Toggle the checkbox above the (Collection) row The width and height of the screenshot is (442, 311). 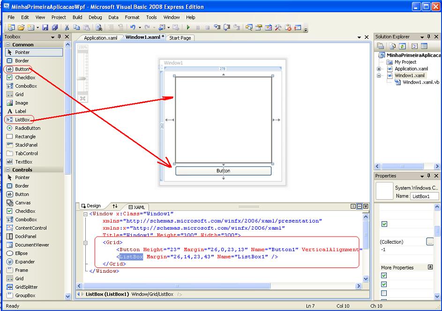coord(384,224)
